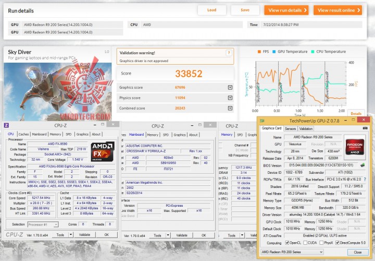This screenshot has width=375, height=261.
Task: Click the green CPU Temperature legend swatch
Action: point(312,52)
